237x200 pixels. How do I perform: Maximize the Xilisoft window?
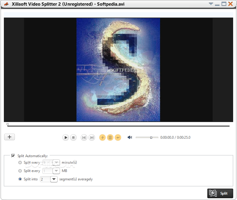tap(224, 4)
